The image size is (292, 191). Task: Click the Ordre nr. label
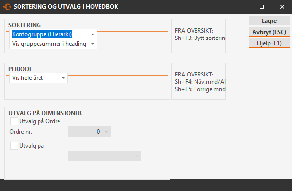coord(21,132)
